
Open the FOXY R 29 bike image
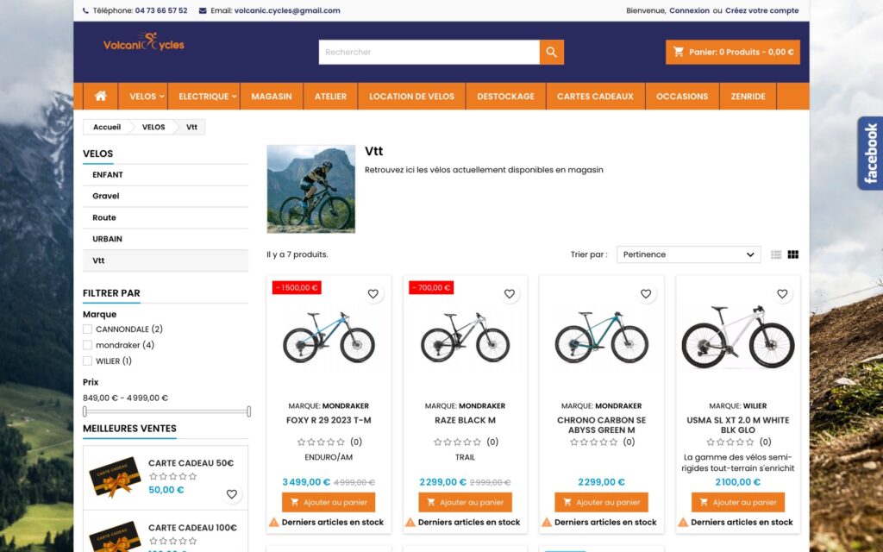coord(329,338)
